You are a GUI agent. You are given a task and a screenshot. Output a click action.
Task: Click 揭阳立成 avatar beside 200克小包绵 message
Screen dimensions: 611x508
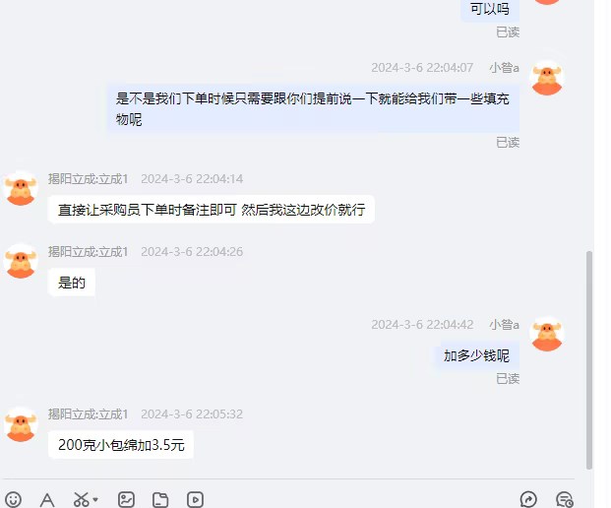point(21,424)
